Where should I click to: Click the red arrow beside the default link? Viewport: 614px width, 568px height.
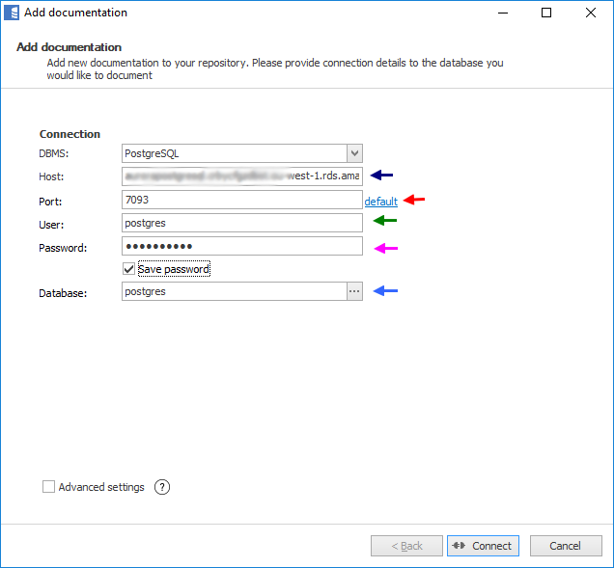click(x=414, y=200)
